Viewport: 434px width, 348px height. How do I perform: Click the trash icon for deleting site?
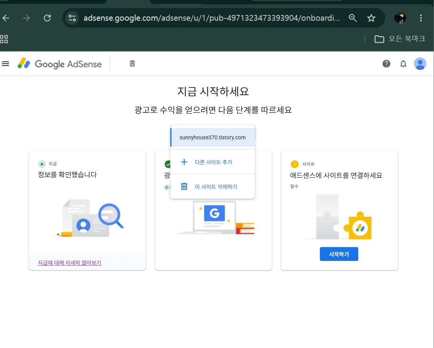[184, 187]
